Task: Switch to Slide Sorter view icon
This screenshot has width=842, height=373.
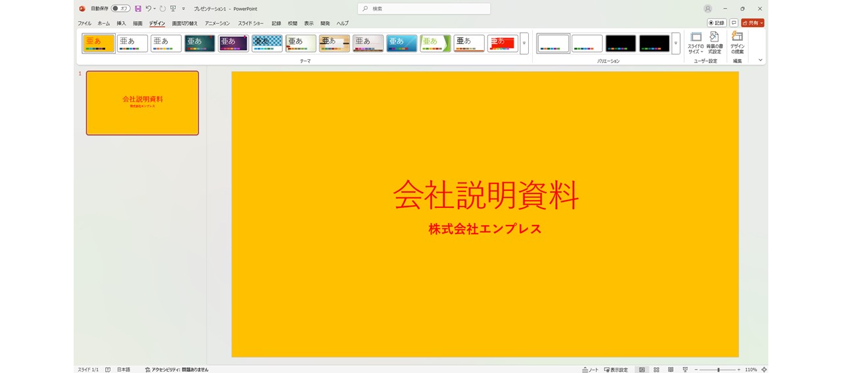Action: point(656,370)
